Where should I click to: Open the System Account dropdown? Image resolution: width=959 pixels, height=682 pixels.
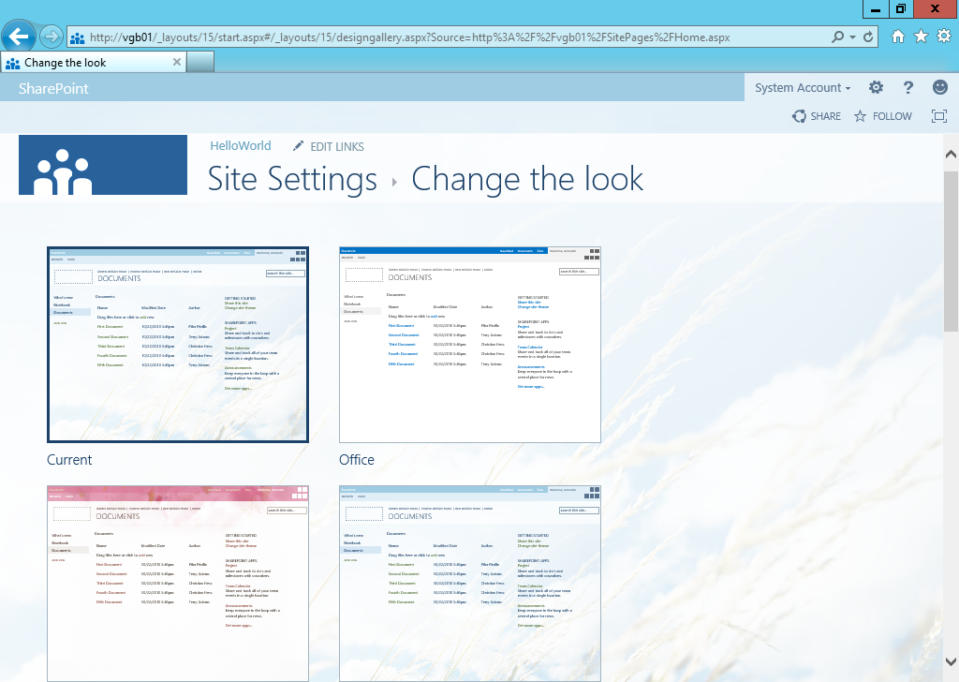(802, 87)
